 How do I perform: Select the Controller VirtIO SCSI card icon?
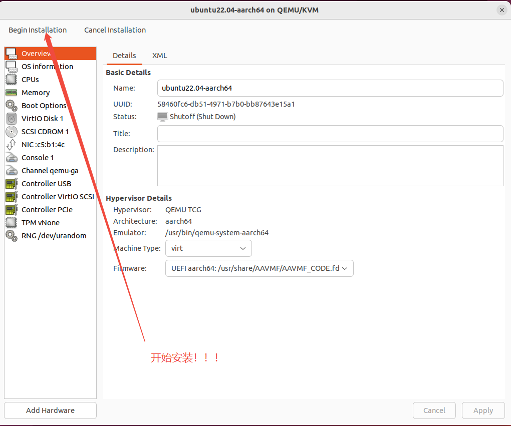point(12,197)
